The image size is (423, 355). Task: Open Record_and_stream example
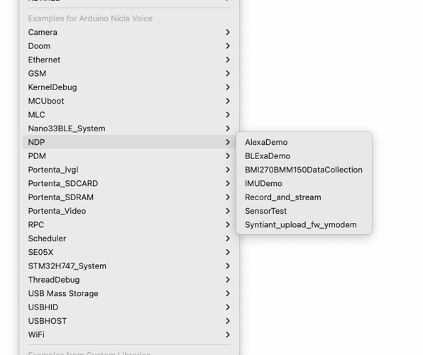[x=304, y=197]
